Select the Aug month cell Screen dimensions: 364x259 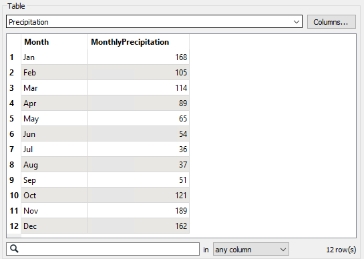click(54, 164)
